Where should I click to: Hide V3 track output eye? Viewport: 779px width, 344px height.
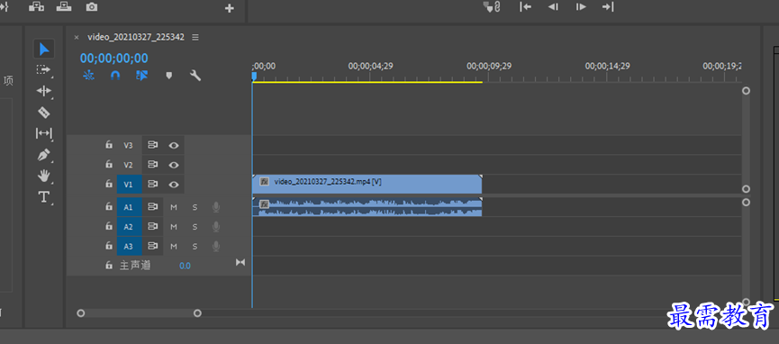pyautogui.click(x=174, y=145)
